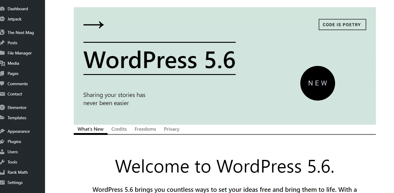The width and height of the screenshot is (394, 193).
Task: Open the Contact menu entry
Action: coord(14,94)
